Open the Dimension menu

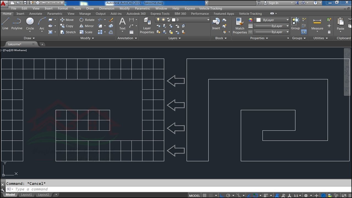[107, 9]
